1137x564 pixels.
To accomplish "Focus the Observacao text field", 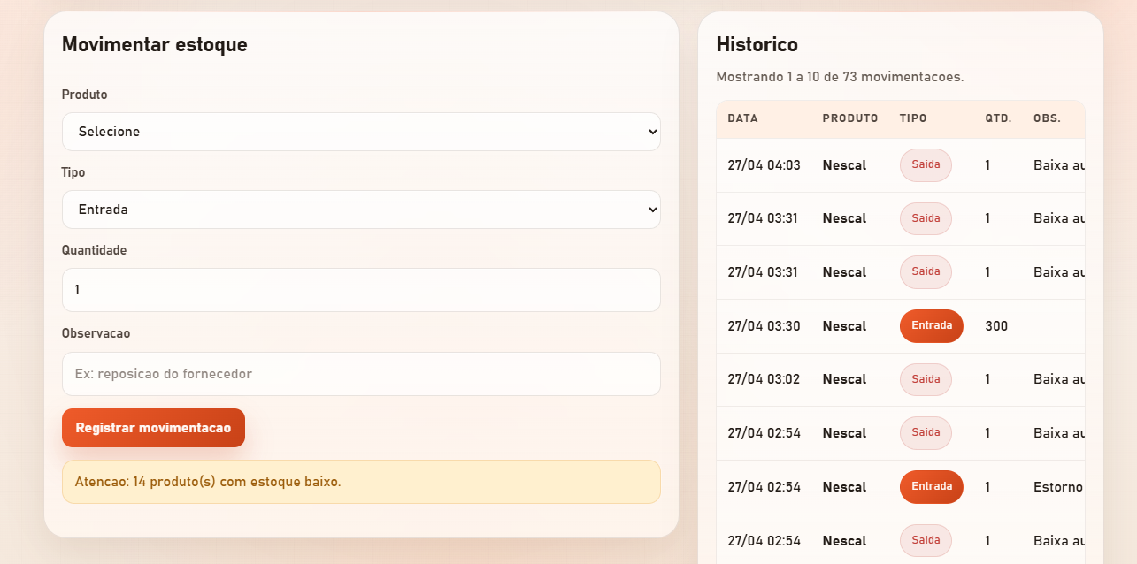I will 361,374.
